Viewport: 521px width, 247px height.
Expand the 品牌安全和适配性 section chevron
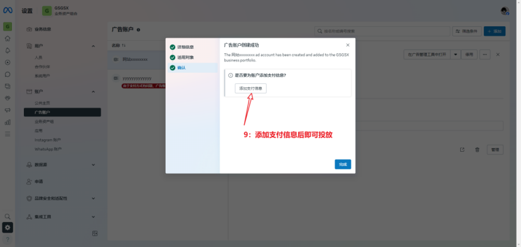click(x=94, y=198)
